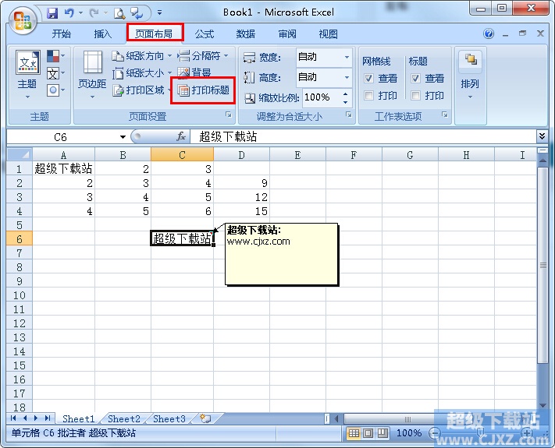Select row 10 header
This screenshot has width=555, height=448.
[20, 295]
